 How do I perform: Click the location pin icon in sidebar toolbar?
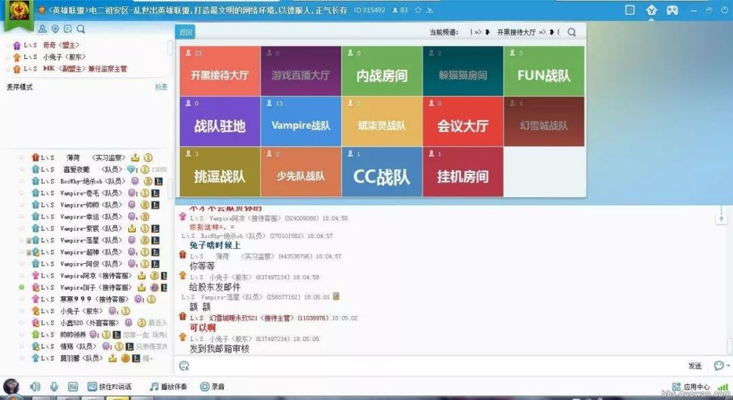click(x=55, y=29)
